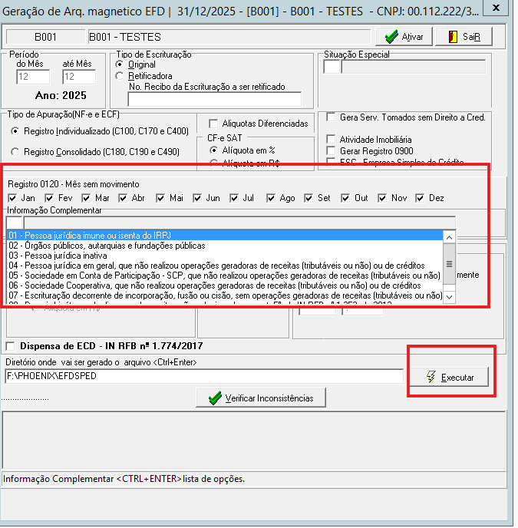Uncheck the Mai month checkbox
Viewport: 518px width, 528px height.
(x=160, y=198)
